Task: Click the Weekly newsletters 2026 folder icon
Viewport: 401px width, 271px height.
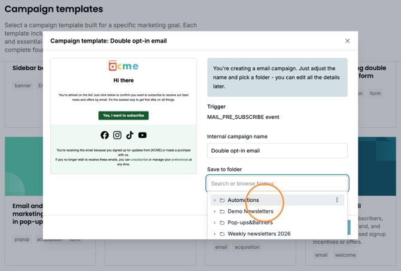Action: pyautogui.click(x=222, y=234)
